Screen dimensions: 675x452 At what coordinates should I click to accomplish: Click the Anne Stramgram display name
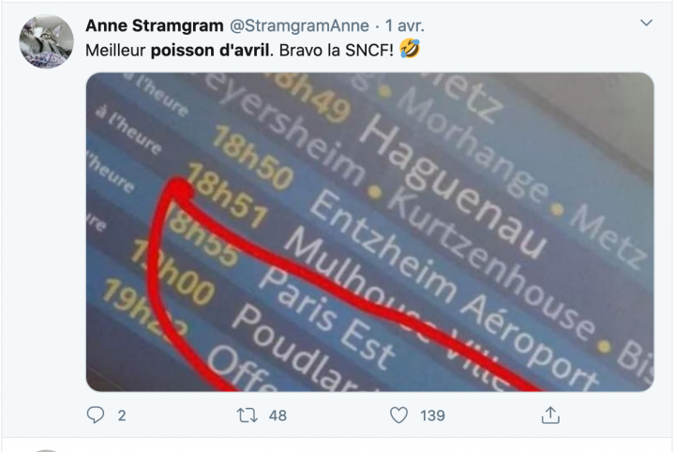(x=155, y=26)
